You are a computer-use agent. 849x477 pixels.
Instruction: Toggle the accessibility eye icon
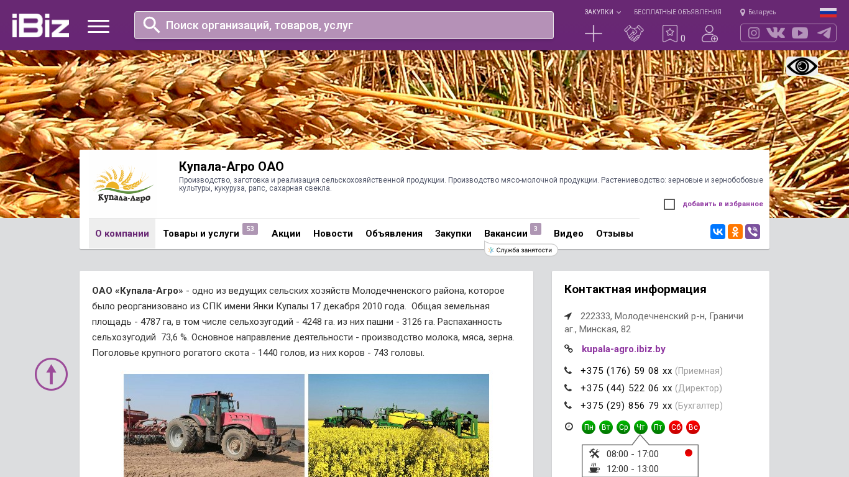pyautogui.click(x=802, y=66)
